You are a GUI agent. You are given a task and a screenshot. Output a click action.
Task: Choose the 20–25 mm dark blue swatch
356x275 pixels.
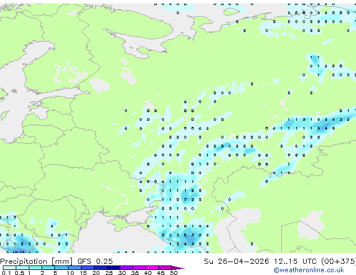[x=101, y=268]
